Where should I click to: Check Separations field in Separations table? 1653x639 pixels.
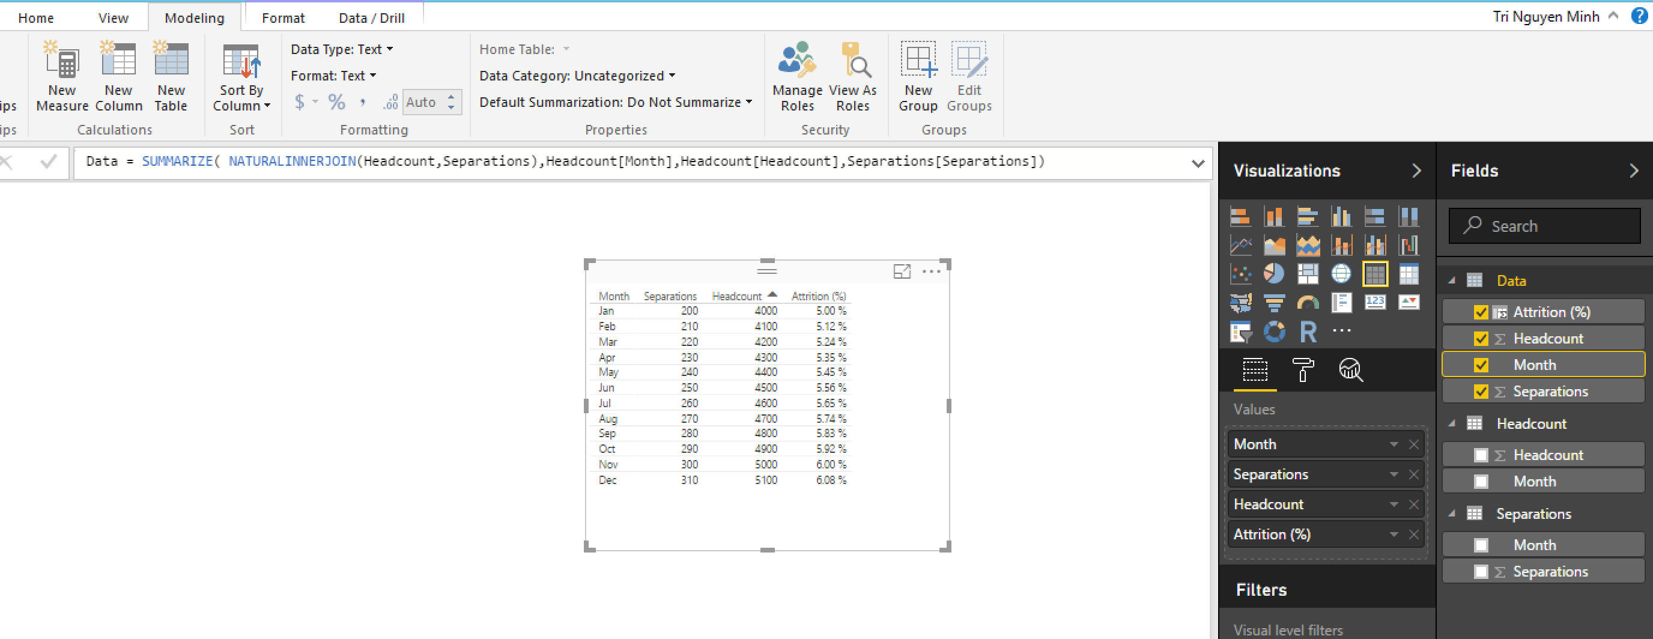[1481, 572]
